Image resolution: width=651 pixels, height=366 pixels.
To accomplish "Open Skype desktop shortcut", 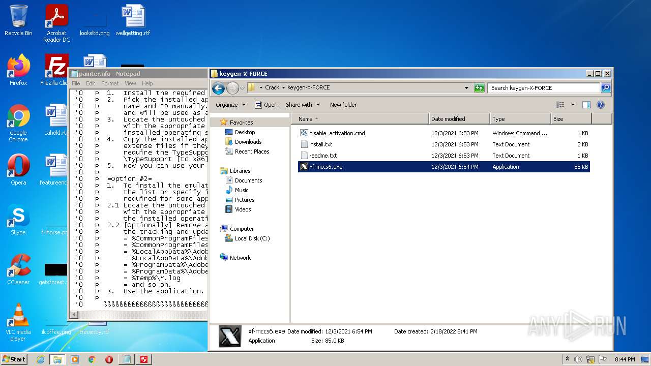I will pos(18,220).
